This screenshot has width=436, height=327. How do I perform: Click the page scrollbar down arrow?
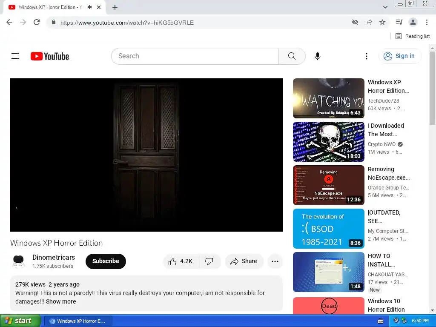click(433, 310)
